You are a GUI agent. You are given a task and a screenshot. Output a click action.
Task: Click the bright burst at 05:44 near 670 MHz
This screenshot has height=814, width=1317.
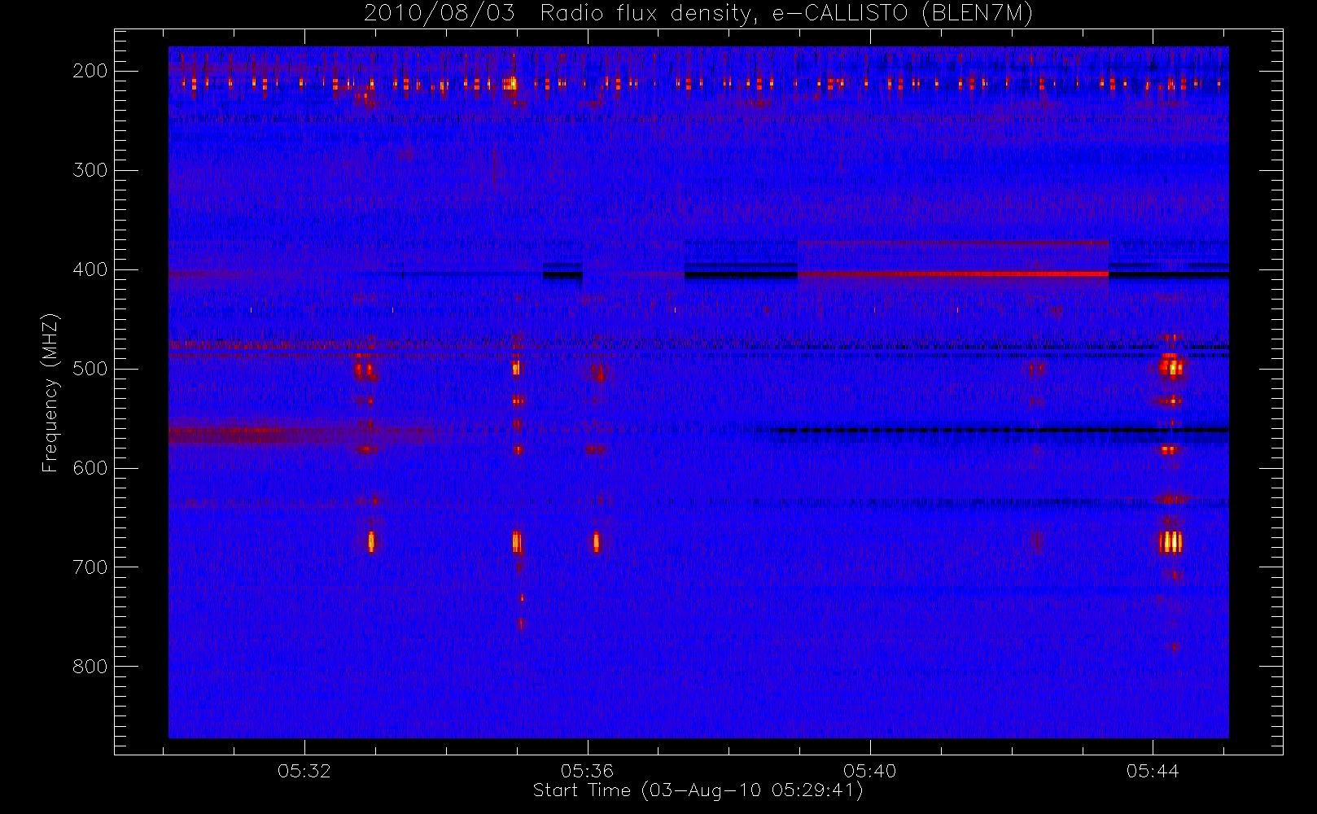(x=1170, y=542)
